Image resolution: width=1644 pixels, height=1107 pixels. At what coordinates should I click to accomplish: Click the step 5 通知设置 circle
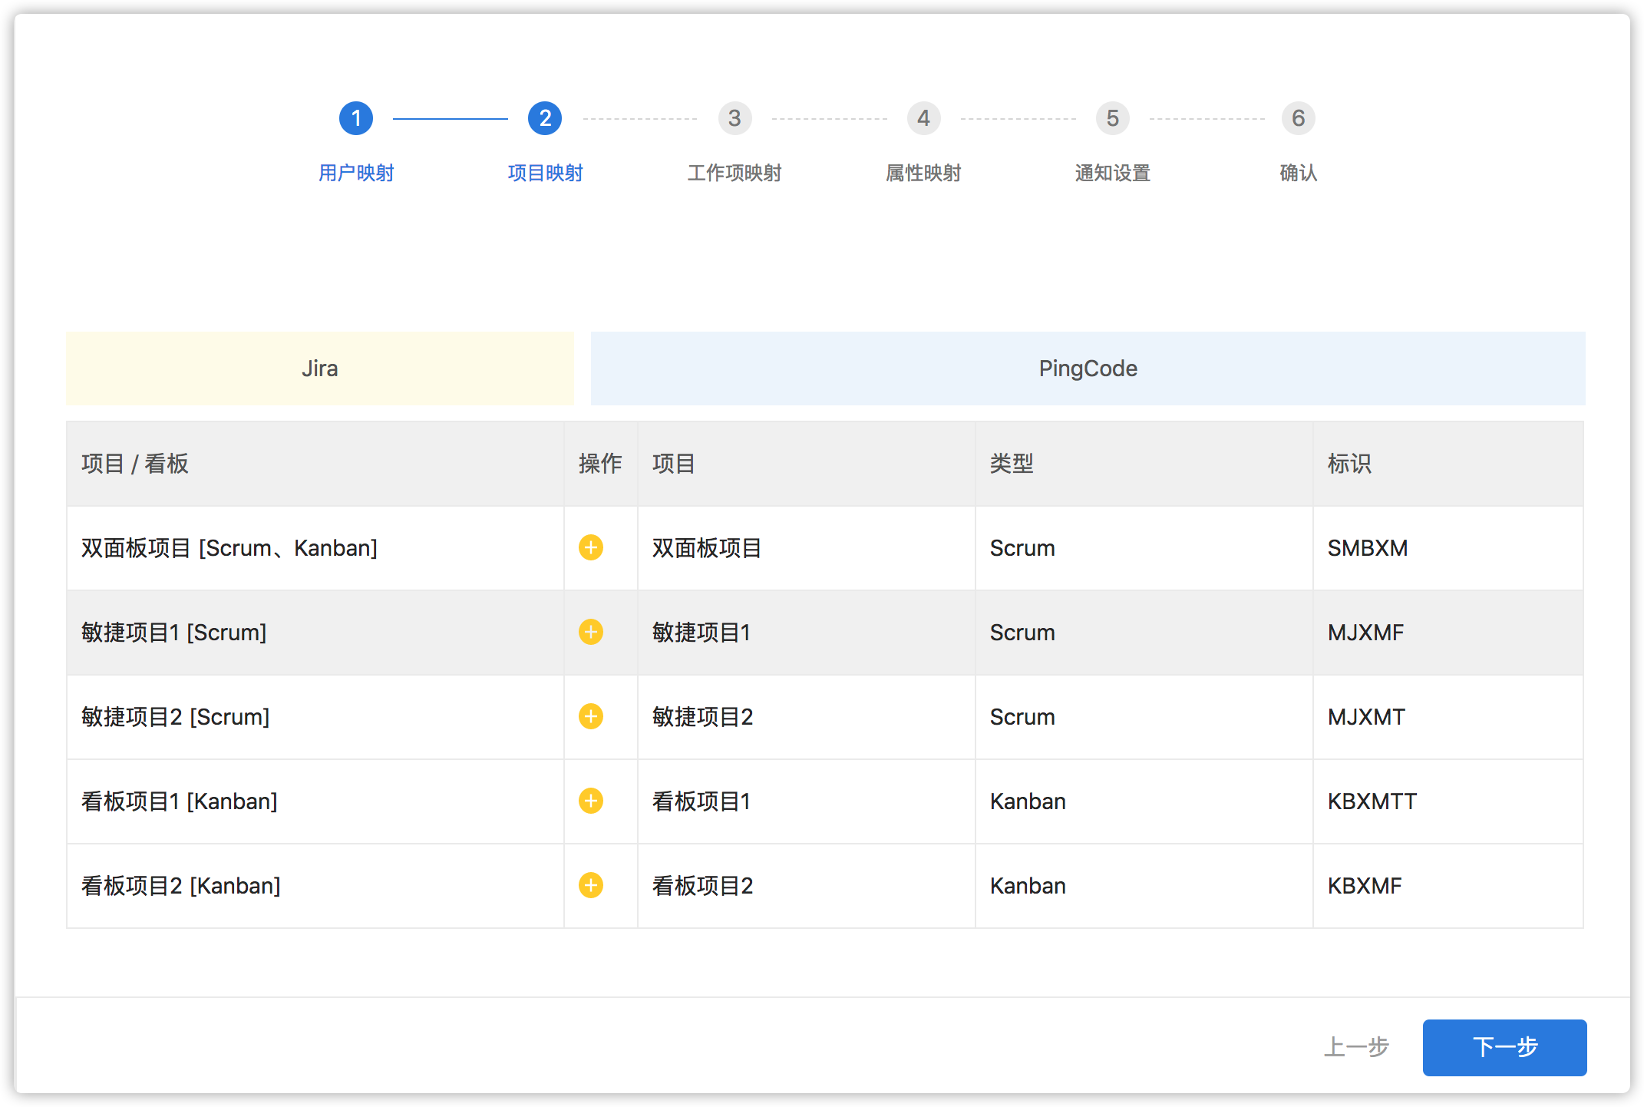point(1112,117)
